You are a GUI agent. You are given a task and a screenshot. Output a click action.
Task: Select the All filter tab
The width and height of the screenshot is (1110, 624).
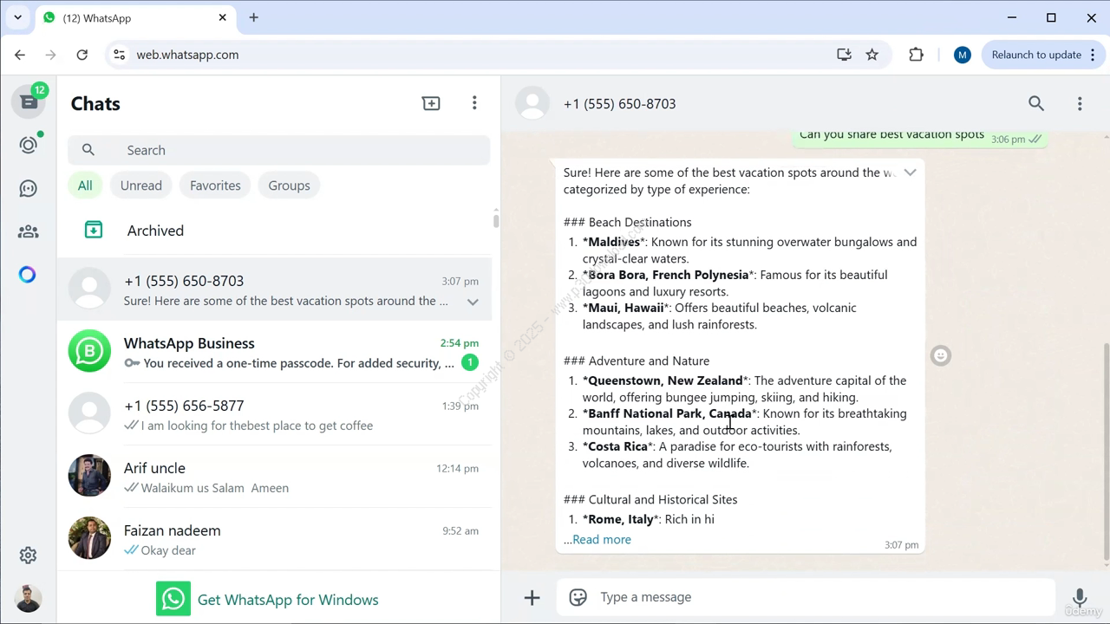point(85,185)
